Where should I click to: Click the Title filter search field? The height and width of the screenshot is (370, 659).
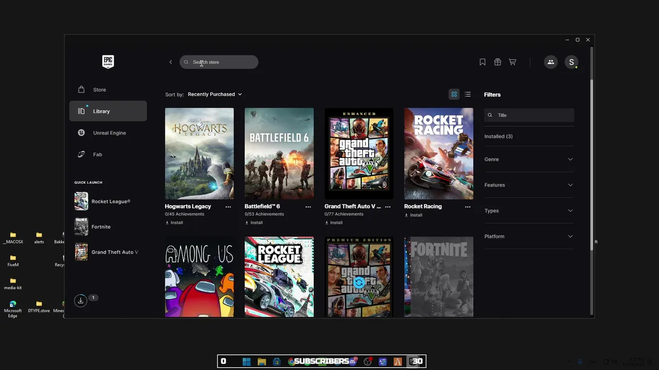pyautogui.click(x=529, y=115)
